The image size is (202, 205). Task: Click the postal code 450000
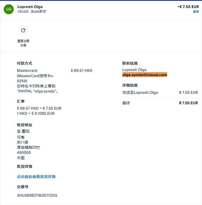[x=24, y=152]
